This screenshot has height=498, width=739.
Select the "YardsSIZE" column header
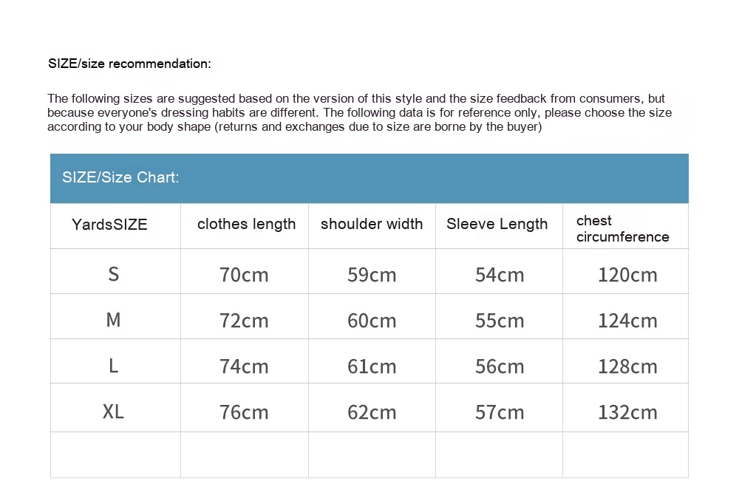[x=109, y=225]
